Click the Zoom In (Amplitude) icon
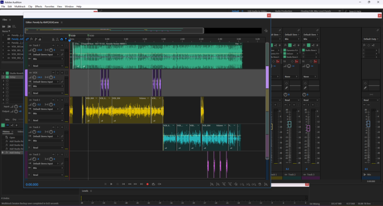 tap(212, 184)
